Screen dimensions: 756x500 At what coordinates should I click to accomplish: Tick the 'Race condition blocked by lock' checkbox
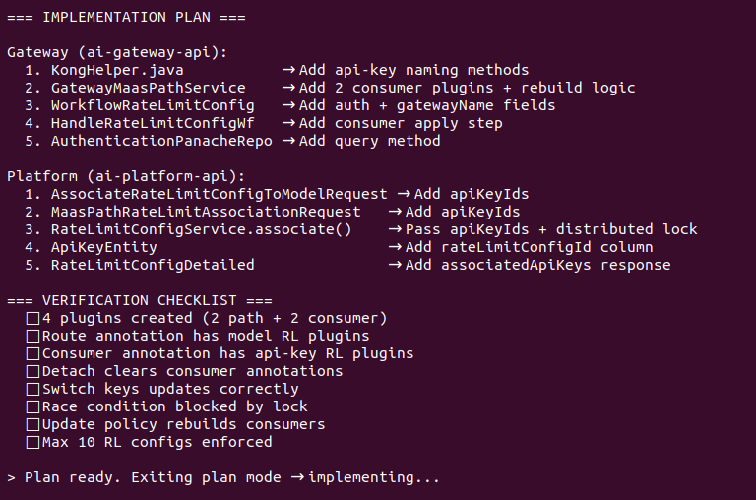point(32,406)
